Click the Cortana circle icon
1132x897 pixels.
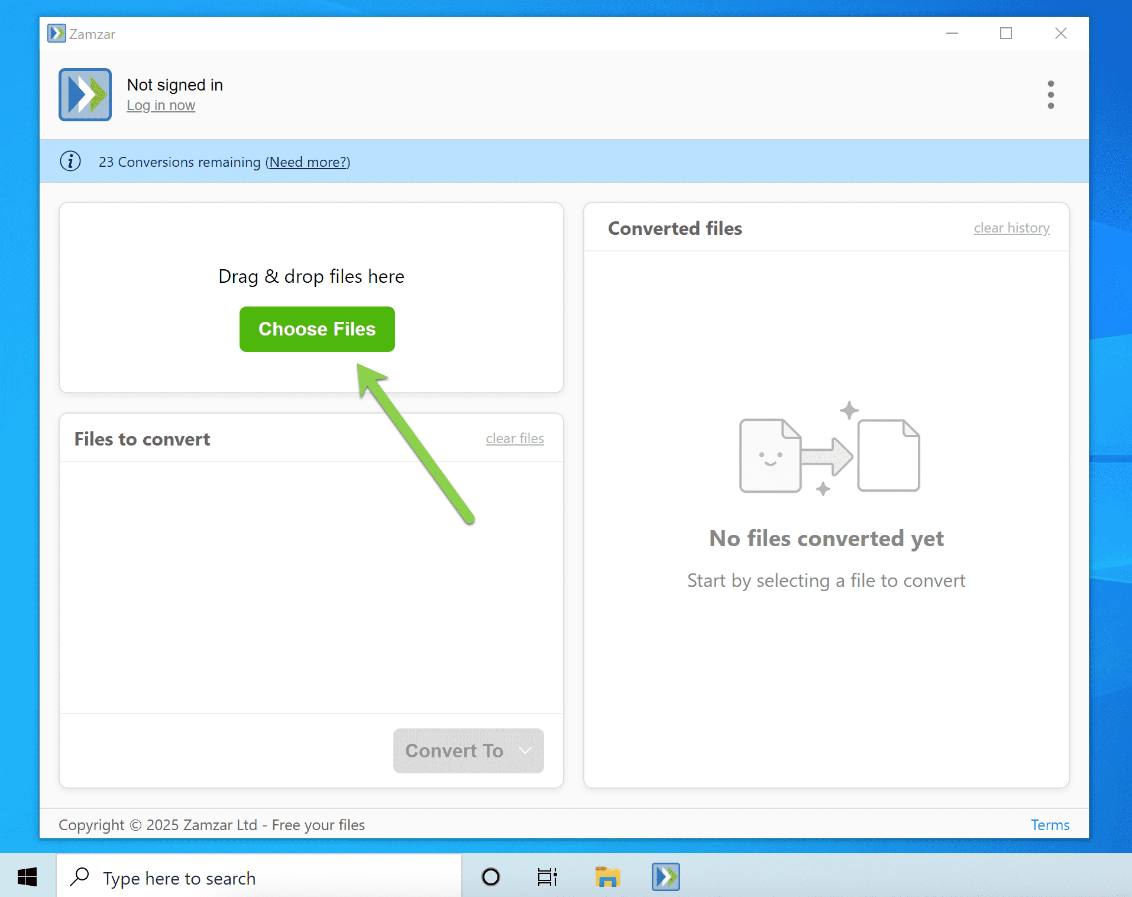490,877
